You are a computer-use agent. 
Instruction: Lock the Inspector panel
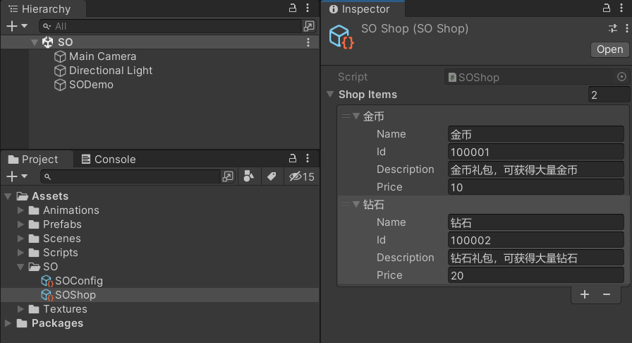(606, 8)
